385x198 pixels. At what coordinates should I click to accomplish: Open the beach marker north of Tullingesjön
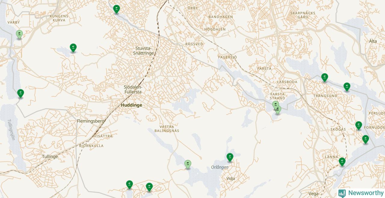20,93
